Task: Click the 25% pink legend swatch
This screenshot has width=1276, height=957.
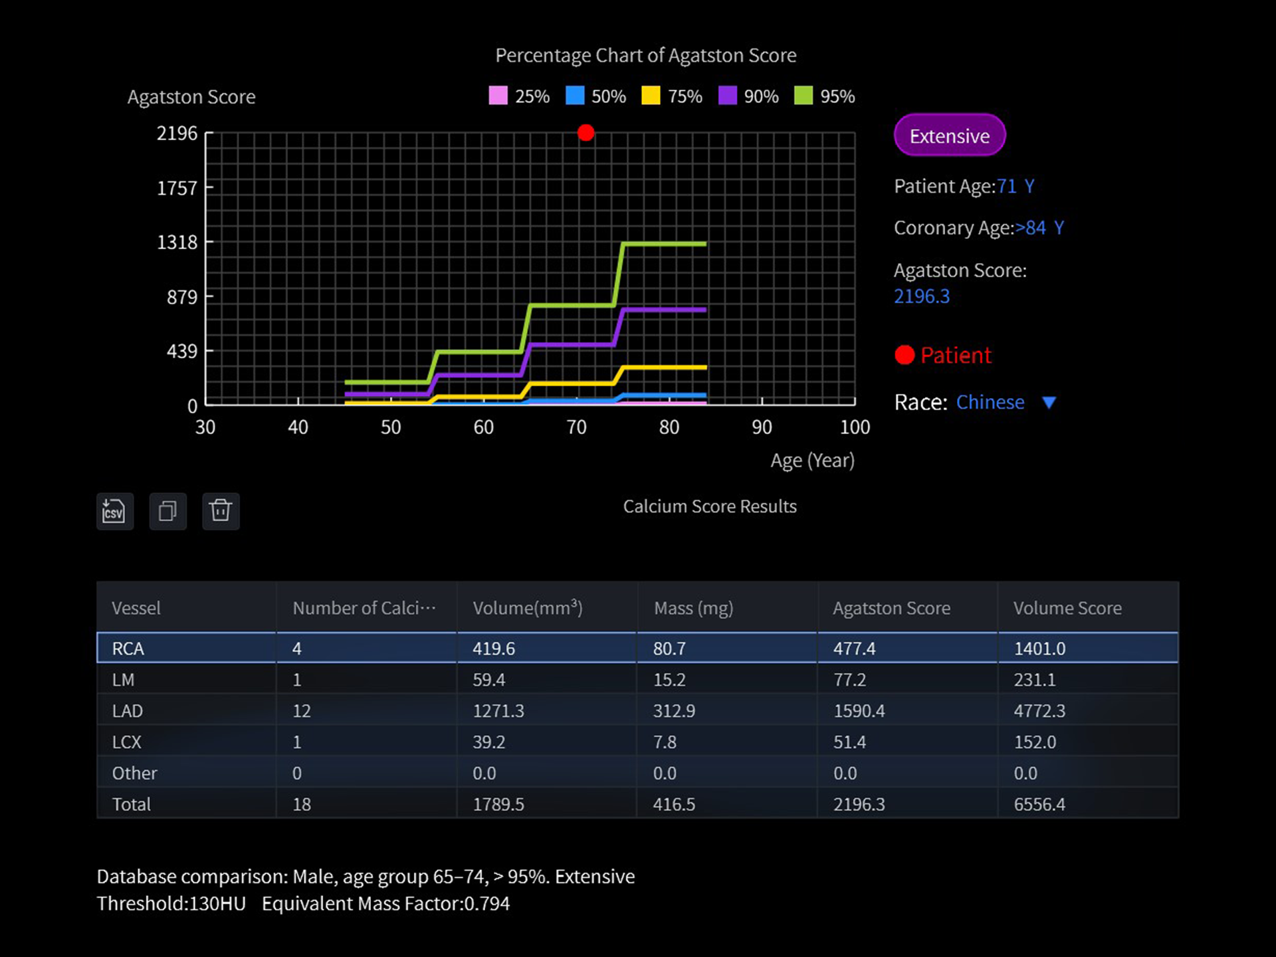Action: tap(498, 96)
